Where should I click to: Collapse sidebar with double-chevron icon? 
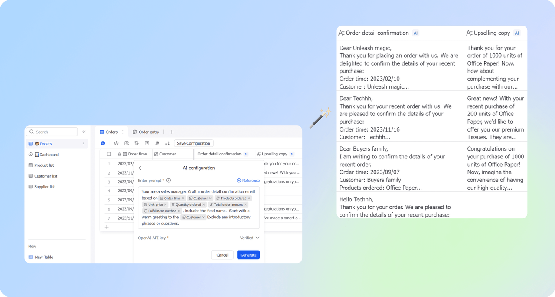(84, 132)
